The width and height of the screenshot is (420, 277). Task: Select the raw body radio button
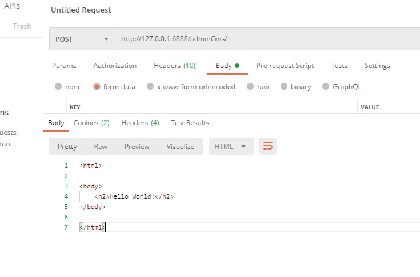coord(250,87)
